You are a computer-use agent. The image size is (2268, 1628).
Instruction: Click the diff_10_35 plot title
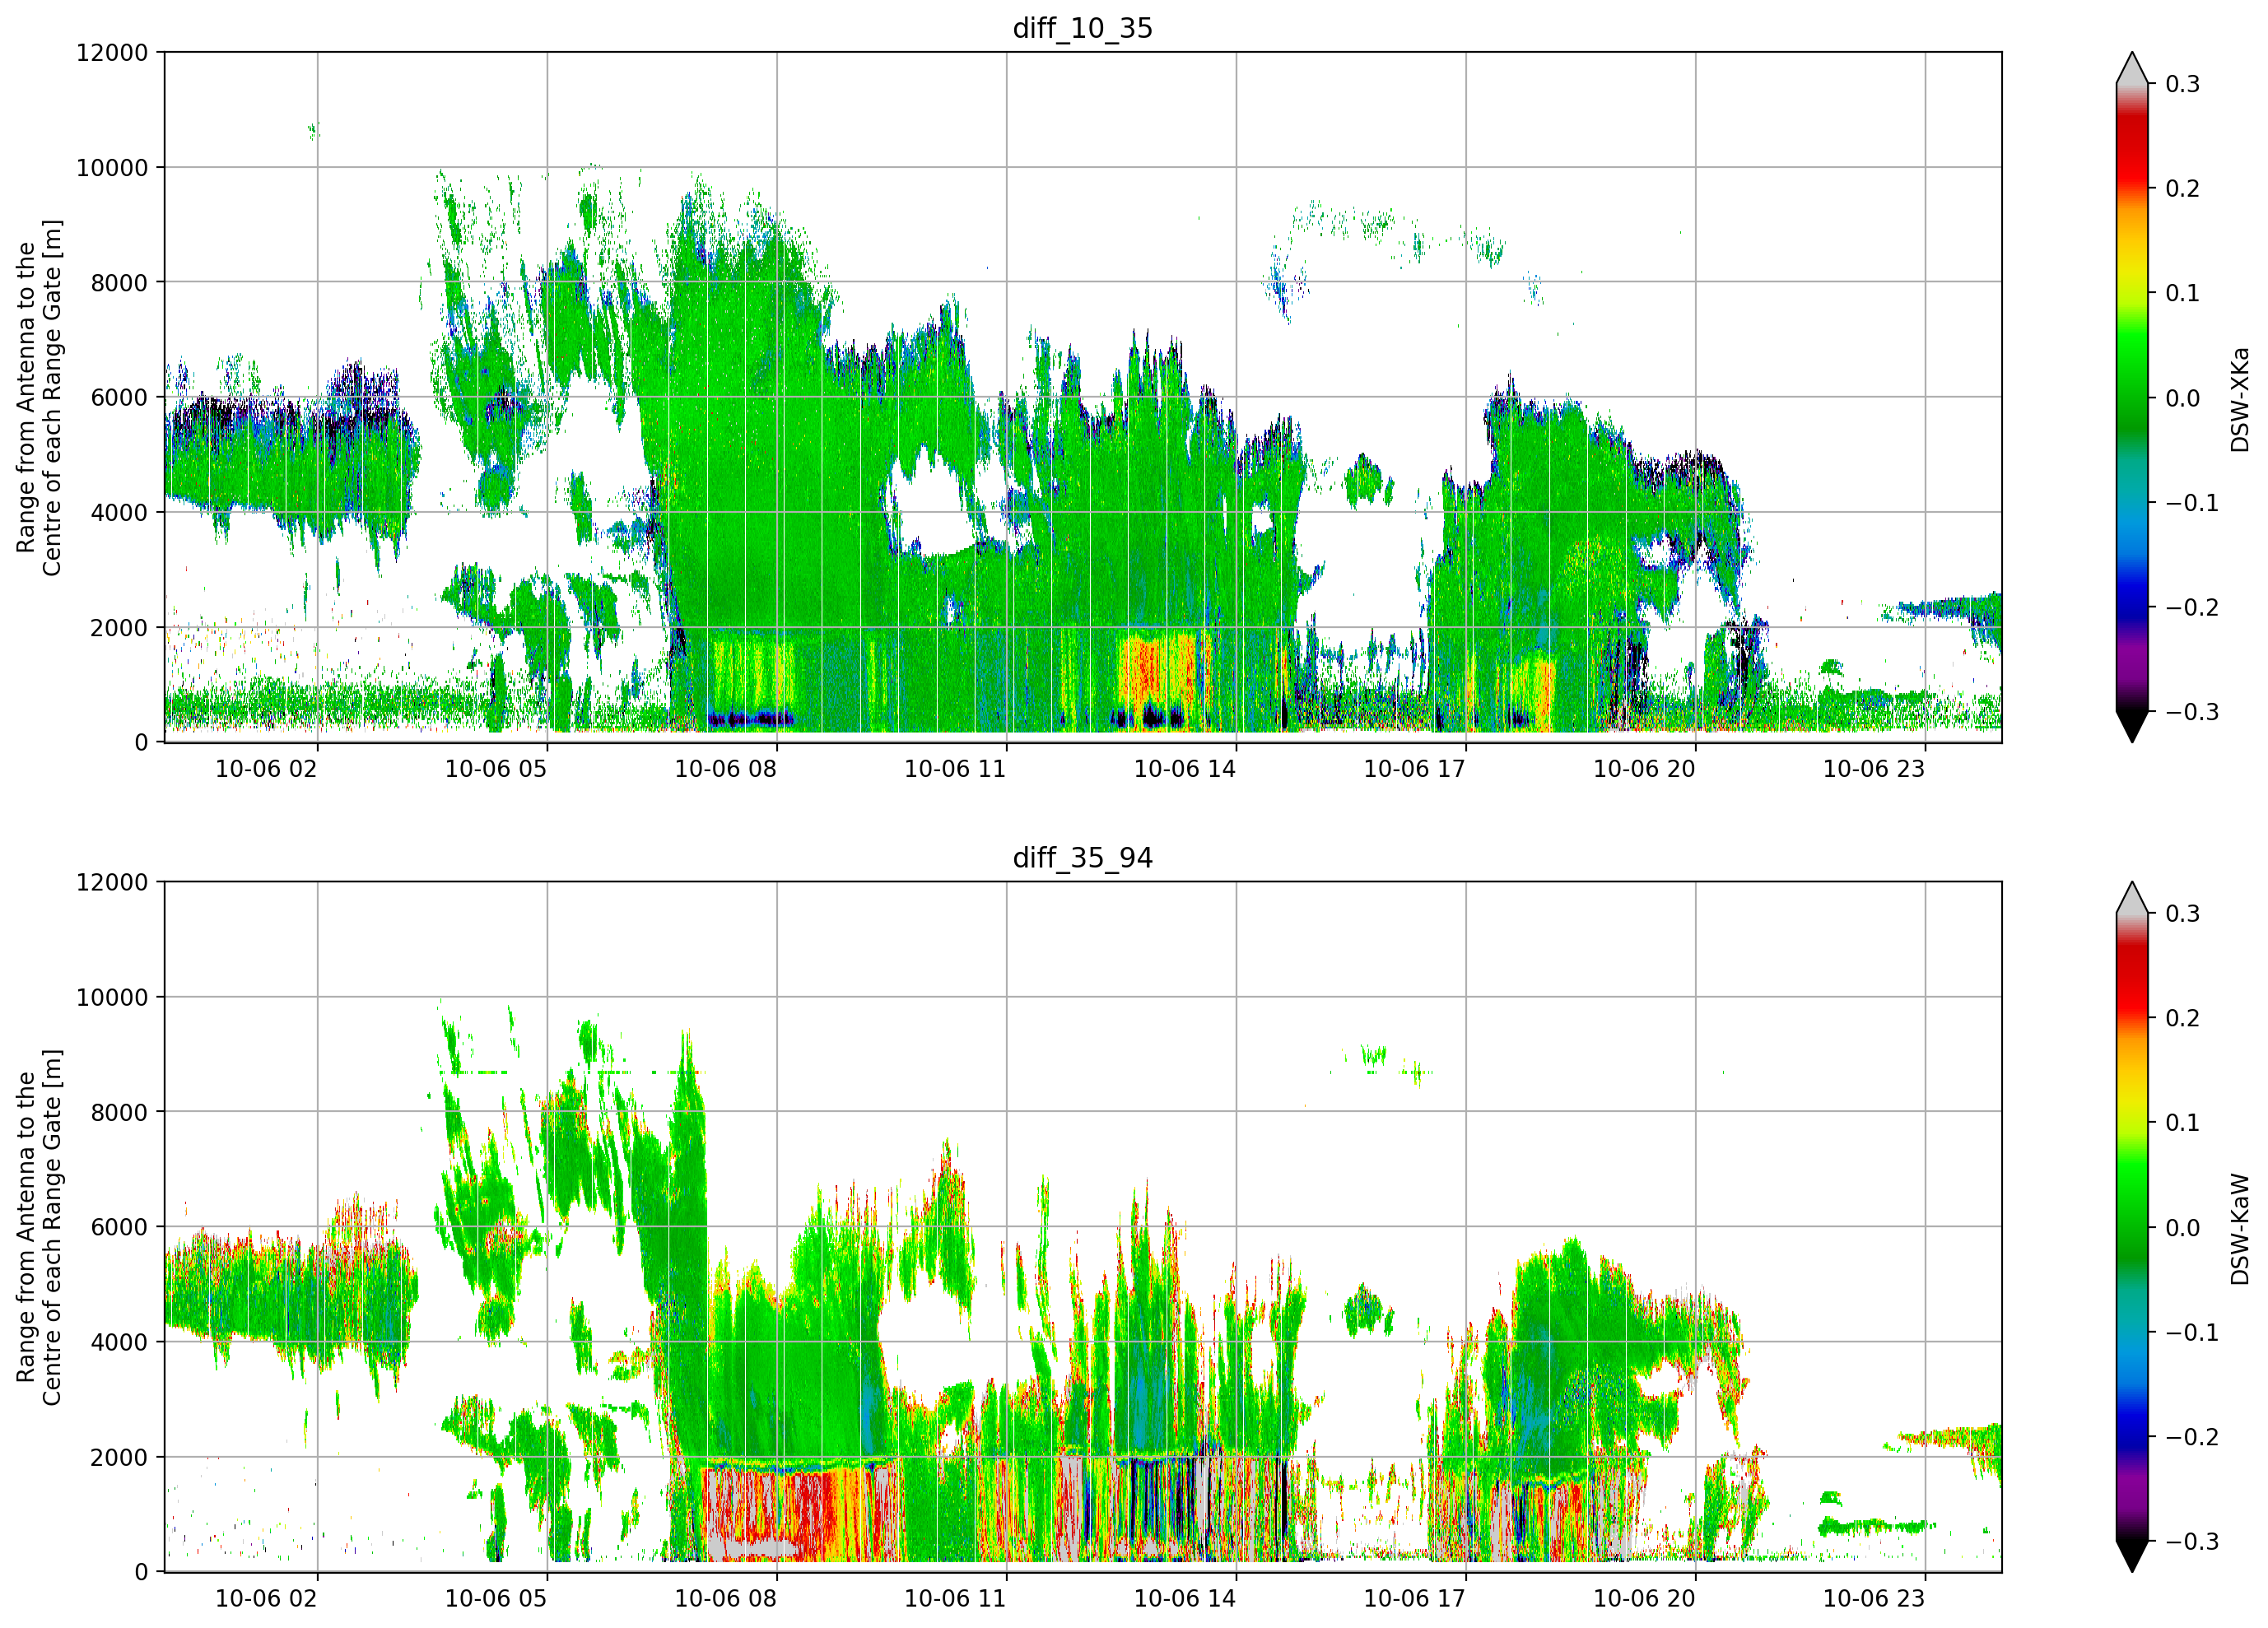coord(1082,28)
